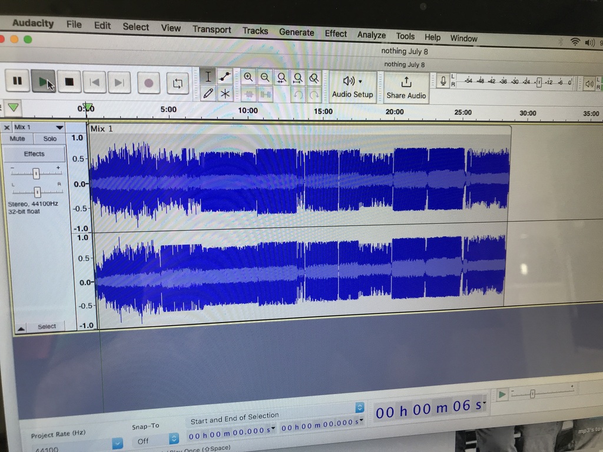This screenshot has width=603, height=452.
Task: Open the Audacity application menu
Action: click(33, 23)
